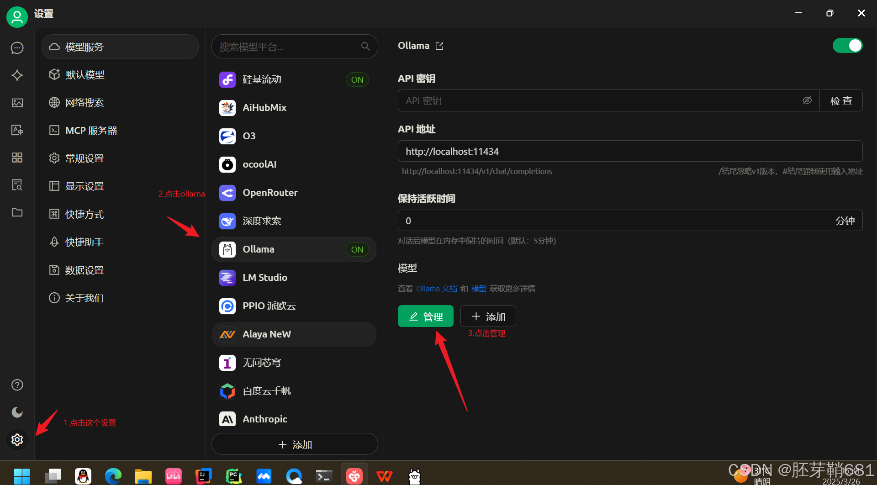Open 常规设置 settings section
877x485 pixels.
click(120, 158)
